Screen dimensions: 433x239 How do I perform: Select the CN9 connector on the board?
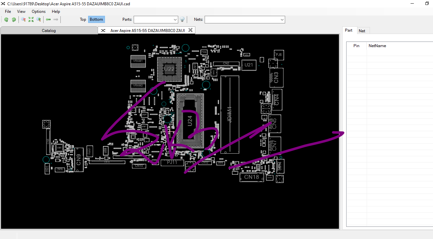click(79, 160)
